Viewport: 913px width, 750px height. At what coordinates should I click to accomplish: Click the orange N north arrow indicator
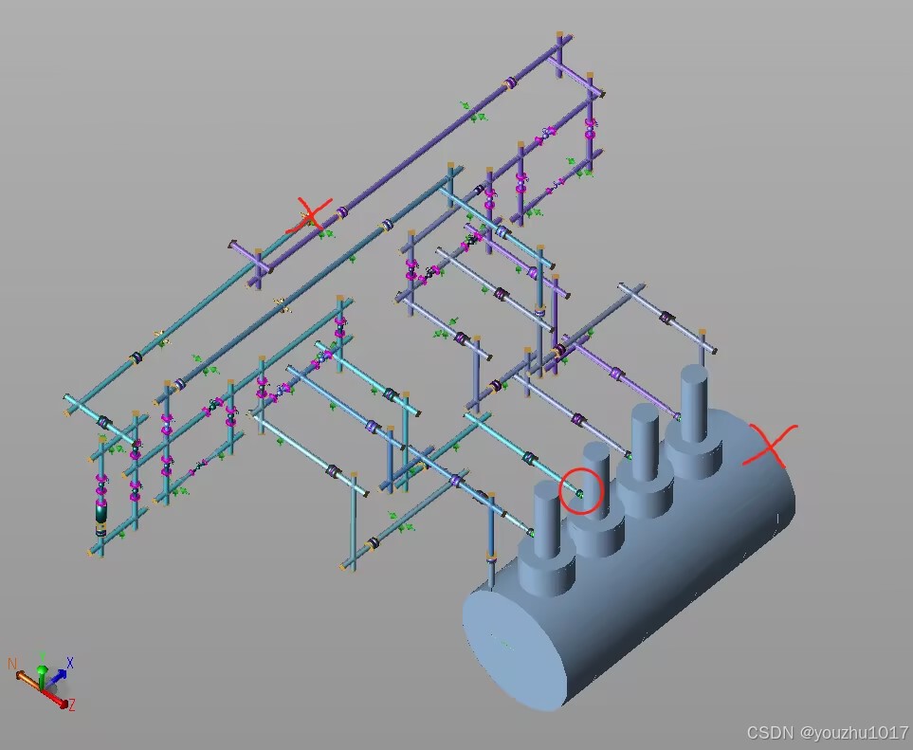click(27, 680)
